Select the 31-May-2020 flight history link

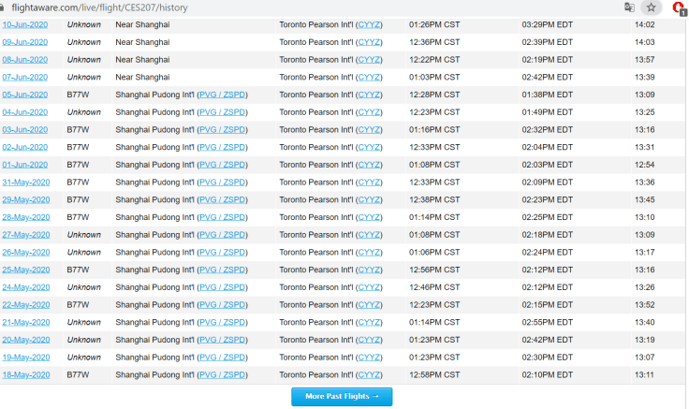pyautogui.click(x=25, y=182)
